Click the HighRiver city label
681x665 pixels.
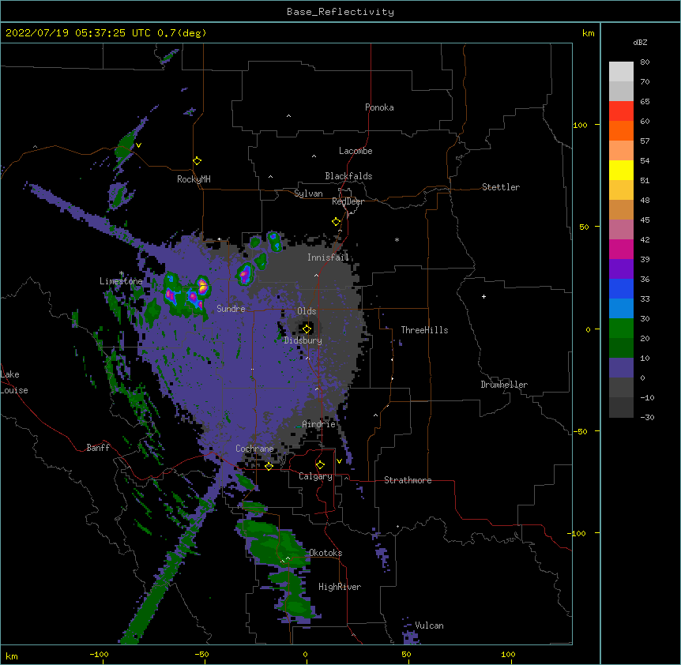click(x=340, y=587)
